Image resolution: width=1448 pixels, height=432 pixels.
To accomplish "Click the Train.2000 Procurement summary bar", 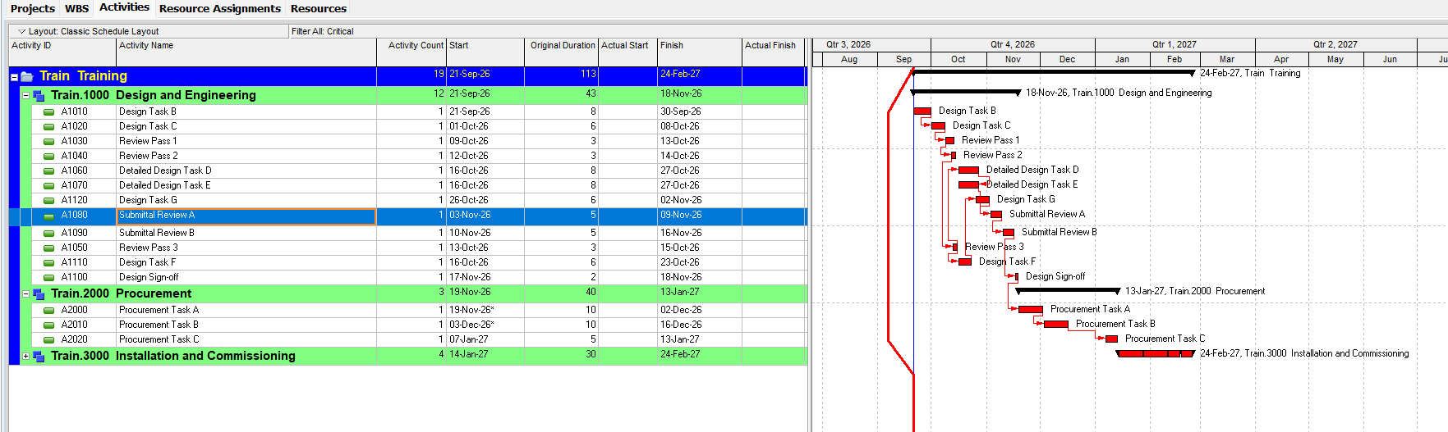I will tap(1068, 290).
